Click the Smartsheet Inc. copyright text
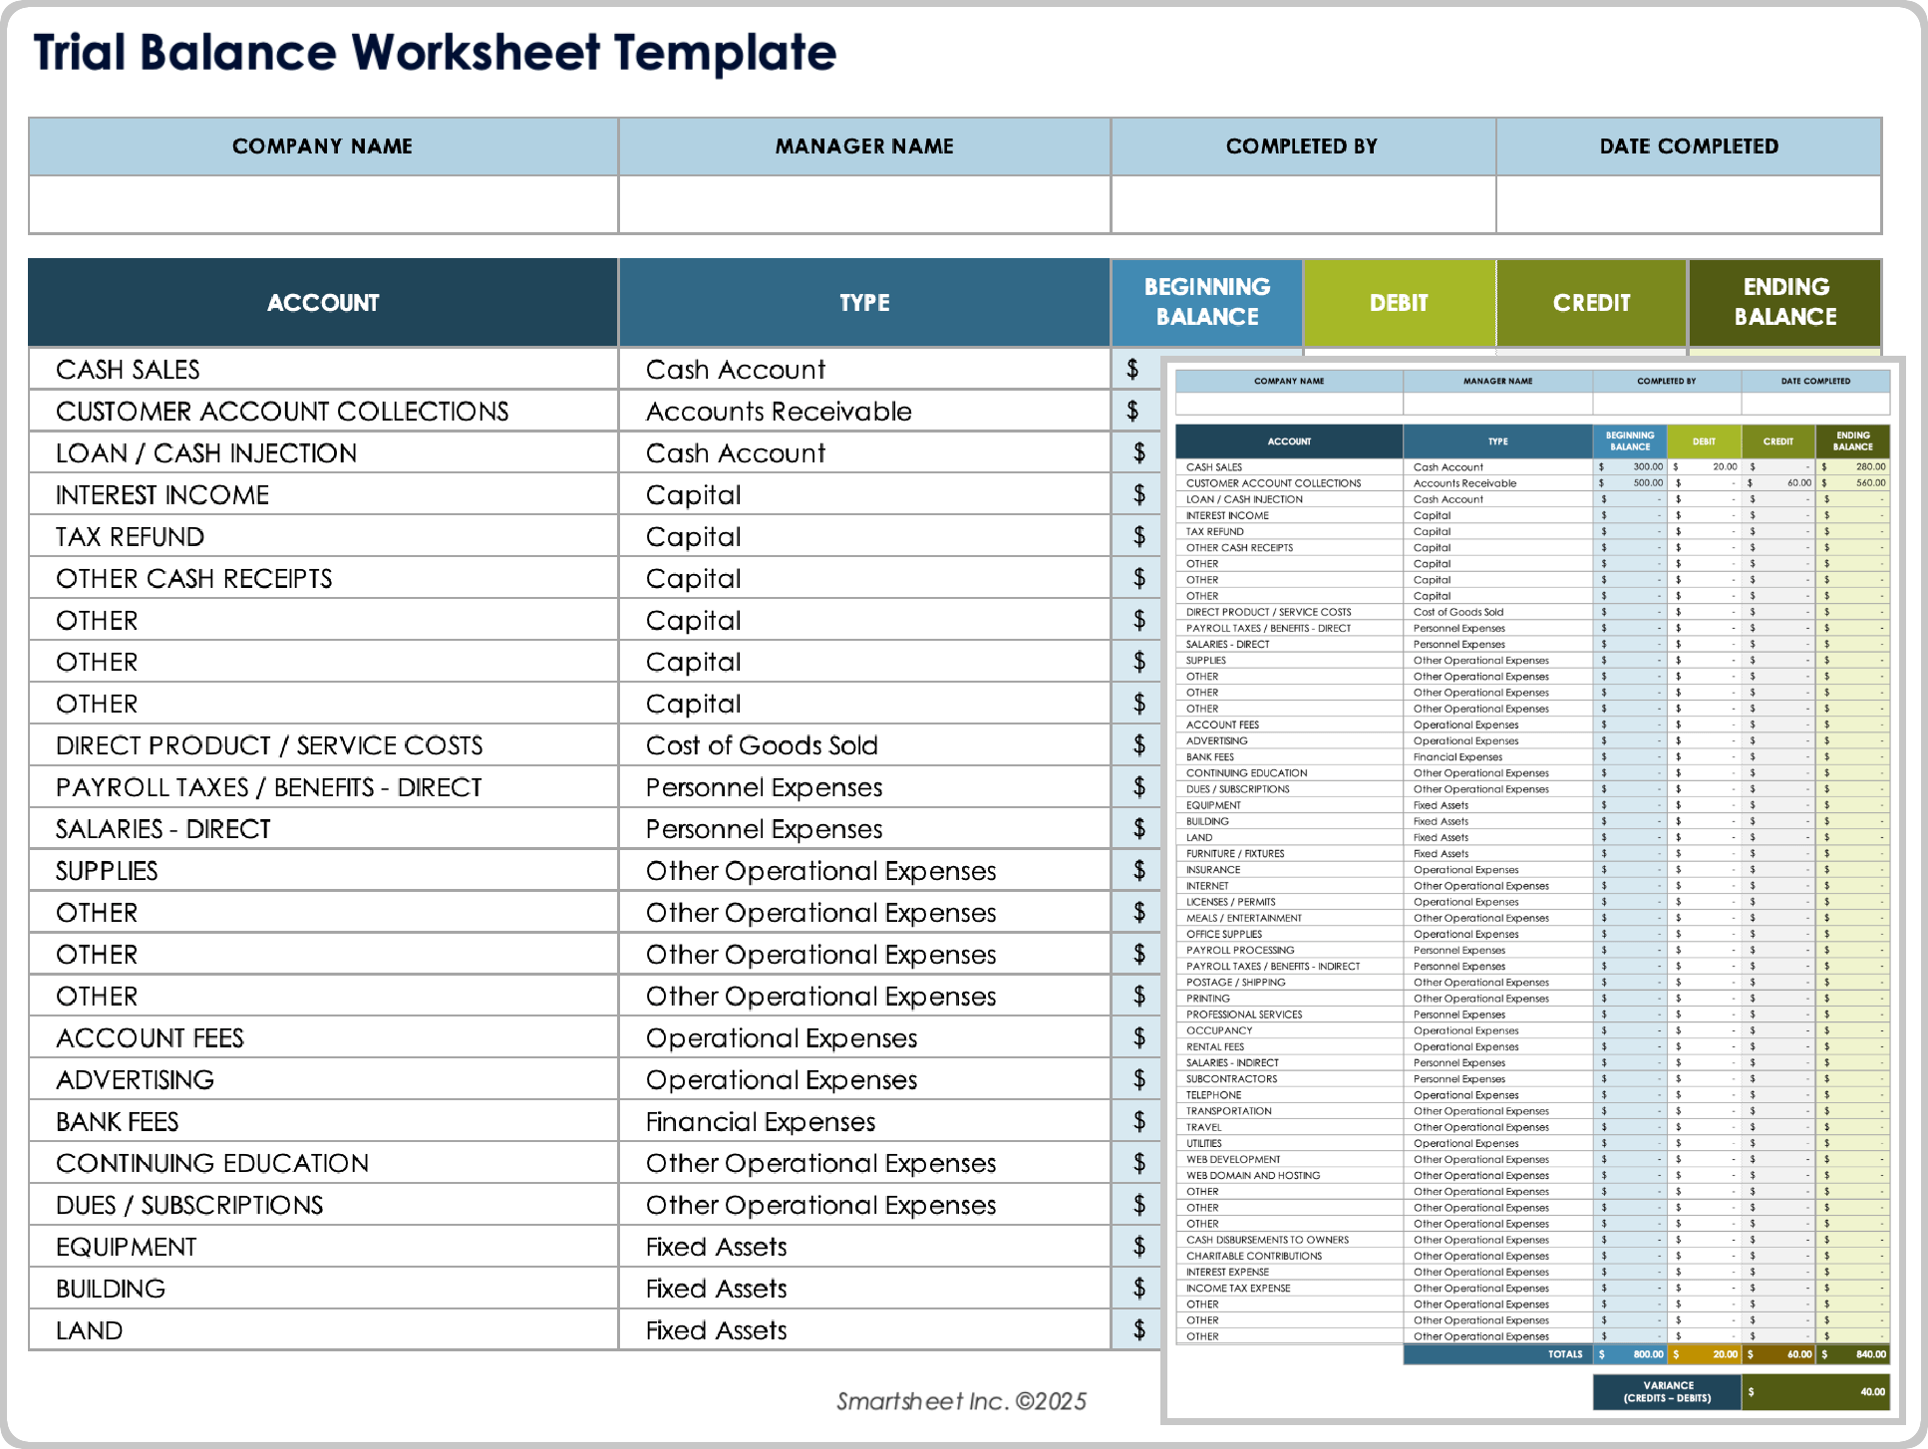 point(960,1399)
